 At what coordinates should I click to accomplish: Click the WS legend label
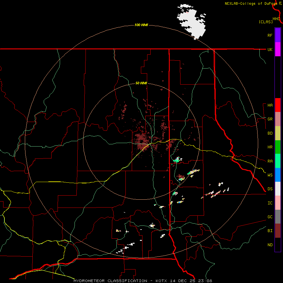point(270,175)
